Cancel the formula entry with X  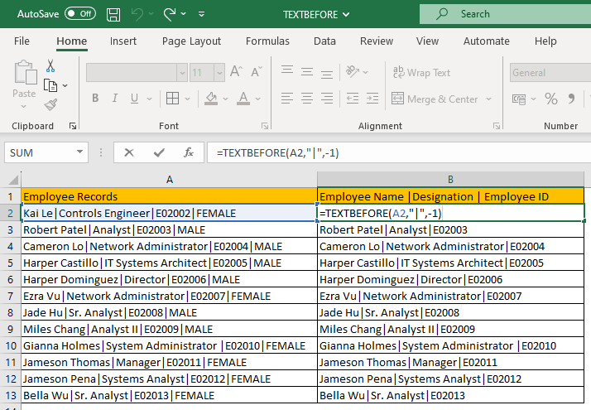point(129,152)
